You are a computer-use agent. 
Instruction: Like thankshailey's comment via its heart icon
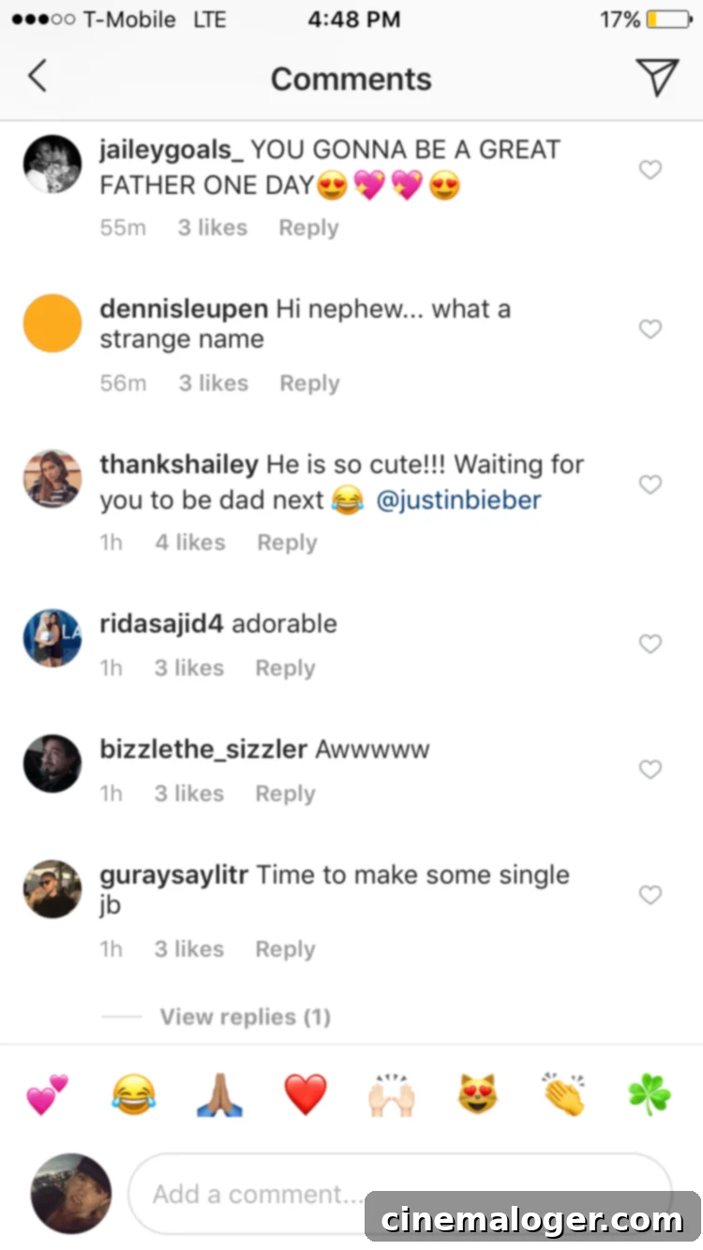pos(650,484)
